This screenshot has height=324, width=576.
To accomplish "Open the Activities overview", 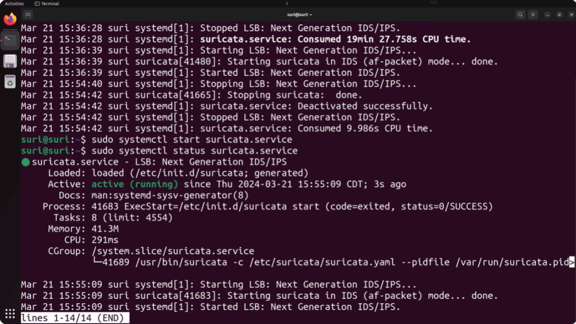I will [13, 3].
